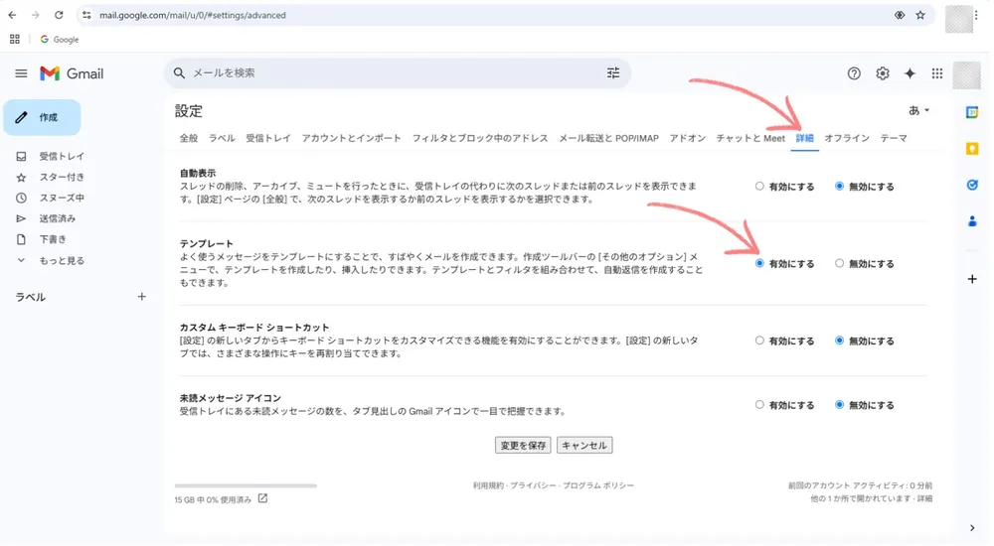Viewport: 994px width, 546px height.
Task: Open プライバシー link in footer
Action: pos(534,485)
